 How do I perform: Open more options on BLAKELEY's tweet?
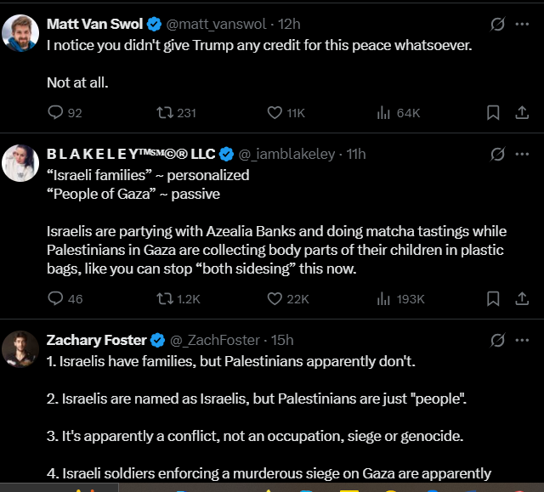[x=522, y=154]
